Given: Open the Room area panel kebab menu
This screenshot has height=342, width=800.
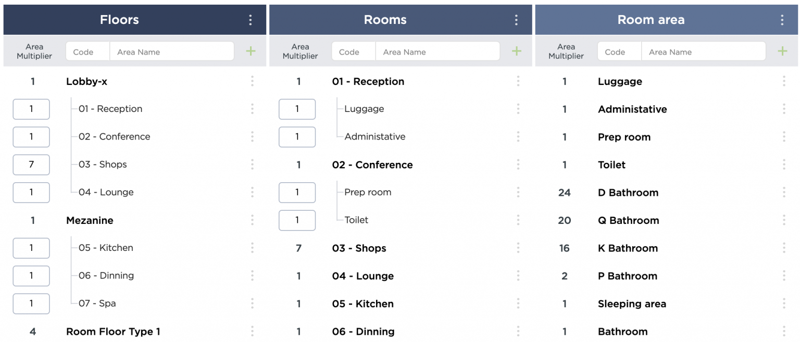Looking at the screenshot, I should point(782,20).
